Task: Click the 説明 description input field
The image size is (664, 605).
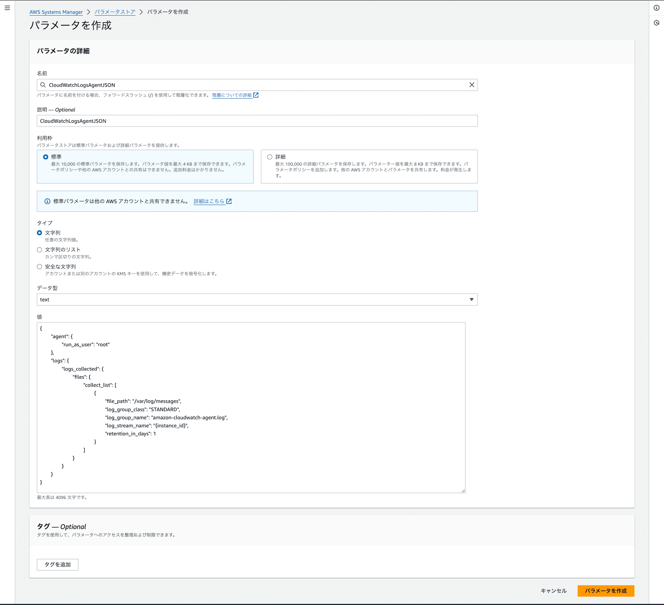Action: [x=257, y=121]
